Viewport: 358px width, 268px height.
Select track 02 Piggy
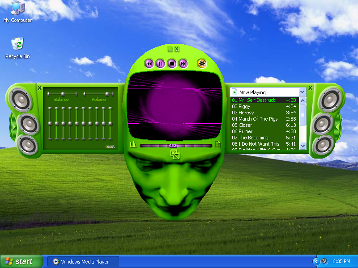click(264, 106)
